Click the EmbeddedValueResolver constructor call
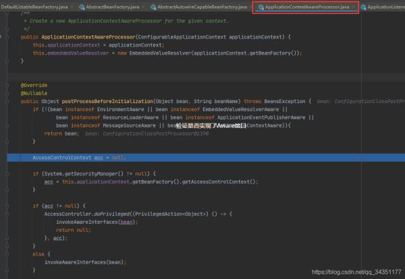This screenshot has height=279, width=405. [160, 53]
